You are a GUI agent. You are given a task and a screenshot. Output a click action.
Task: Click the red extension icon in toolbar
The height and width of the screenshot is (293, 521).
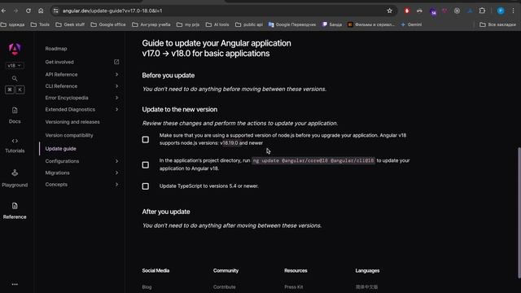407,11
